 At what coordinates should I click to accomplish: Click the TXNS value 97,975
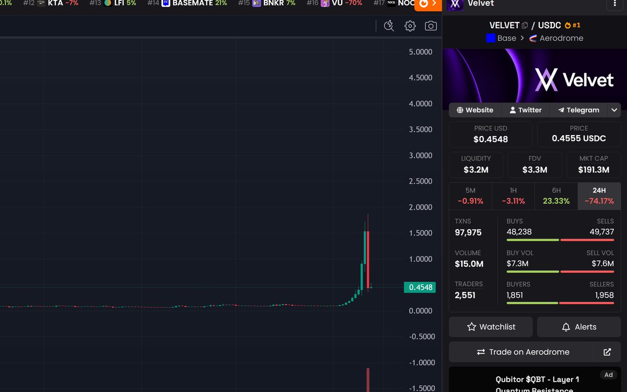pyautogui.click(x=468, y=233)
